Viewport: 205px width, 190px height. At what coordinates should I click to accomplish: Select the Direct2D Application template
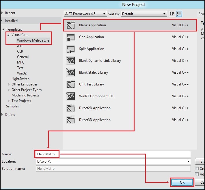[95, 108]
